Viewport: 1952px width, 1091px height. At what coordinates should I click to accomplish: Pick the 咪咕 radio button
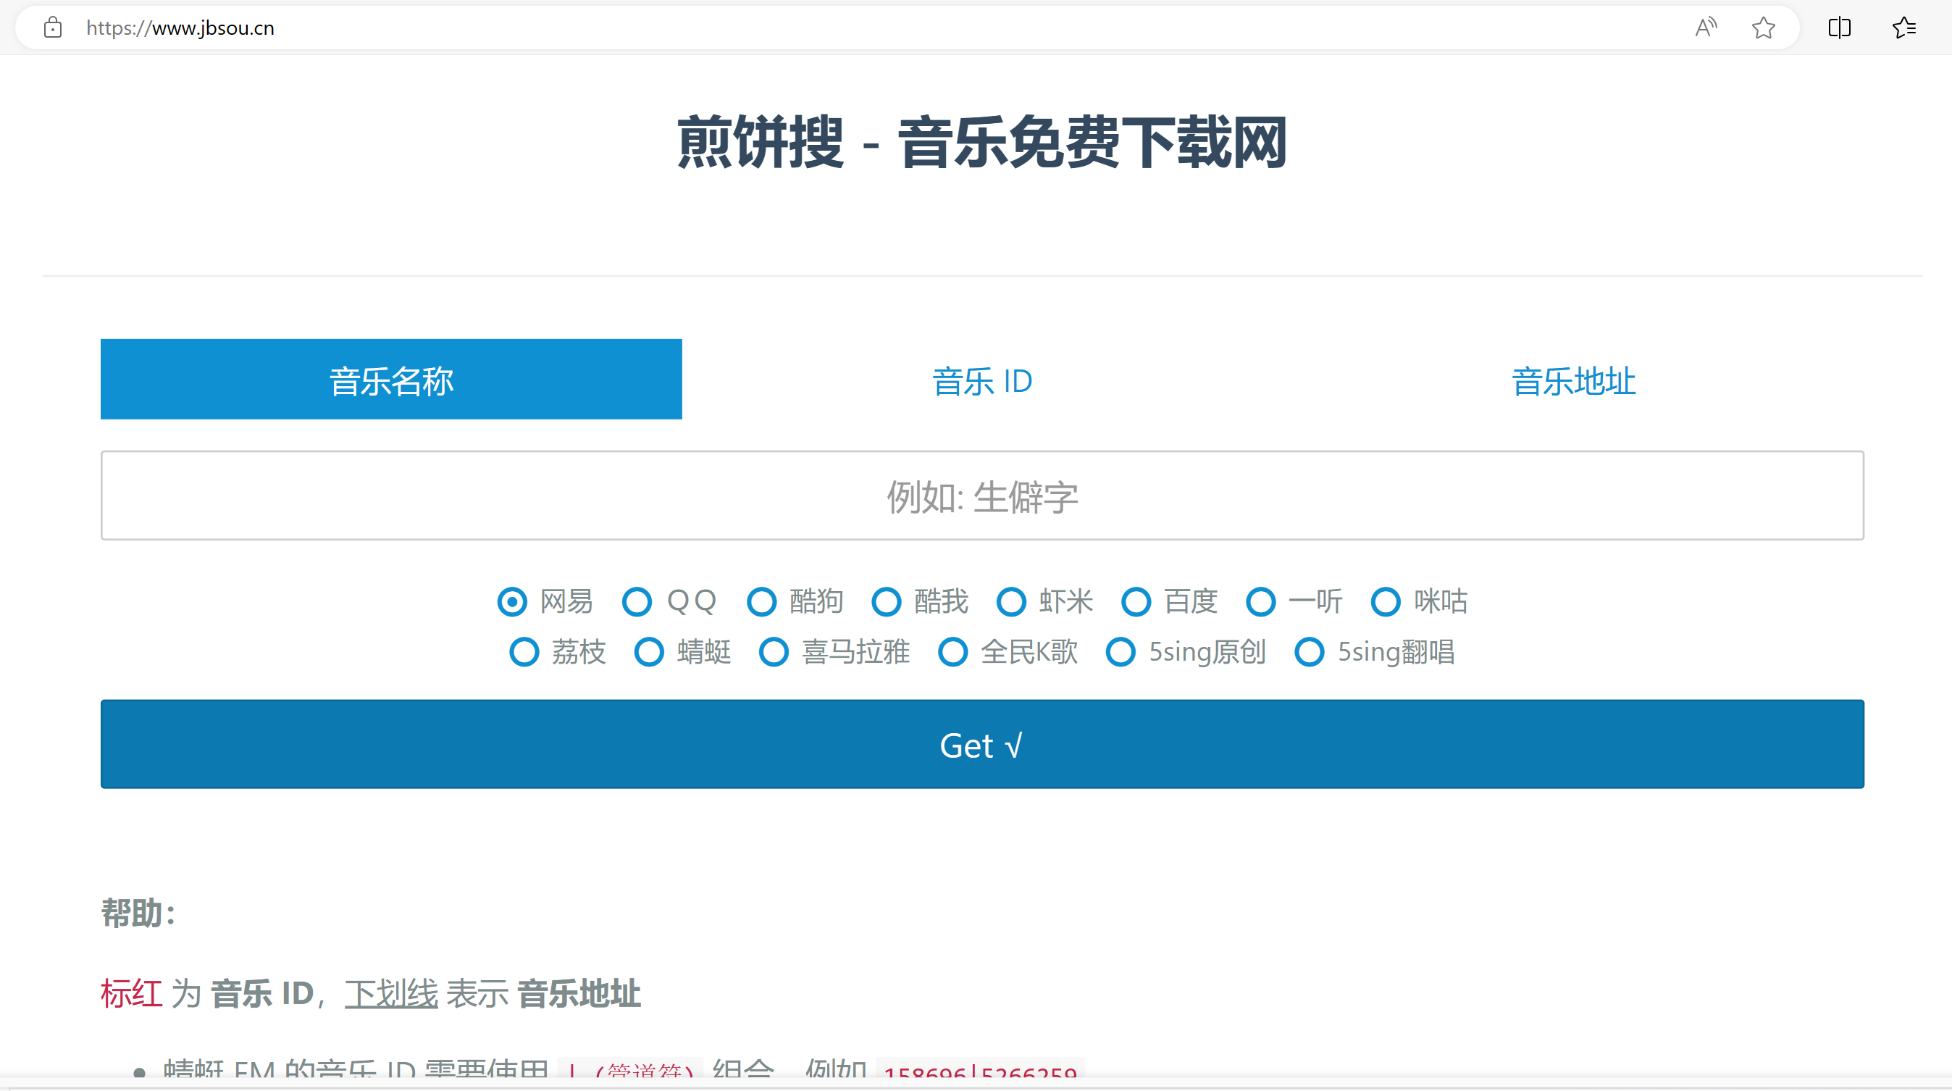[1386, 602]
